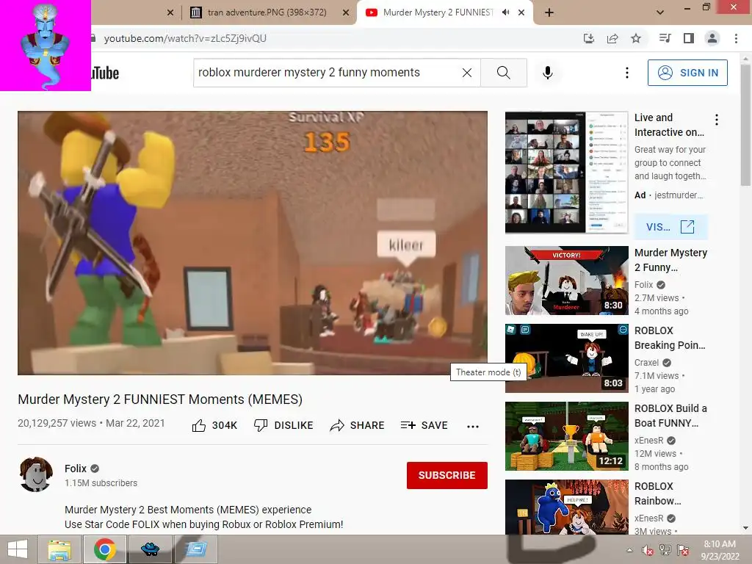Open the Folix channel name link
The height and width of the screenshot is (564, 752).
(76, 469)
